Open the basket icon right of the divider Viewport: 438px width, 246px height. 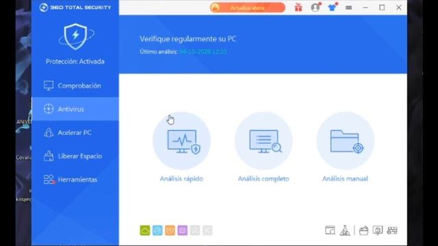[363, 231]
